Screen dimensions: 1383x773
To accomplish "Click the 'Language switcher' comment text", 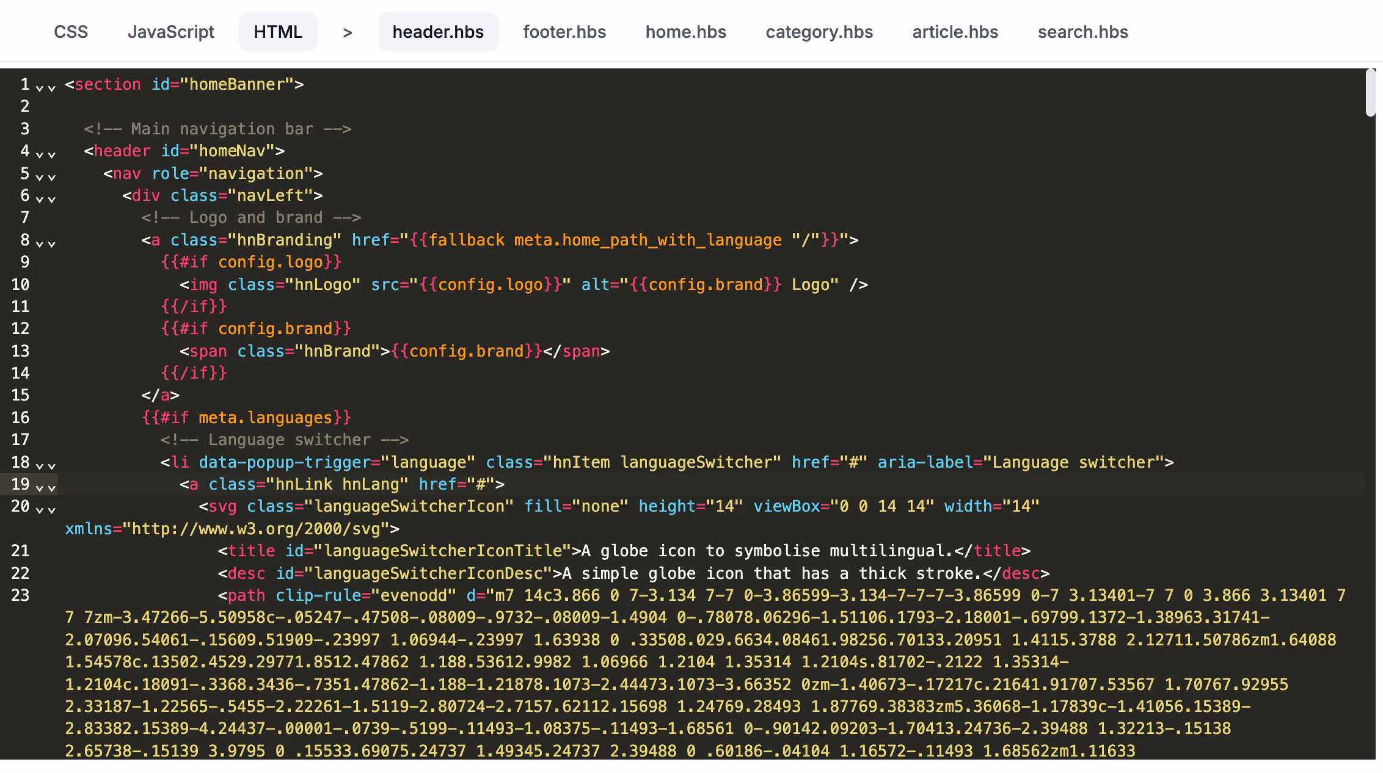I will pos(285,440).
